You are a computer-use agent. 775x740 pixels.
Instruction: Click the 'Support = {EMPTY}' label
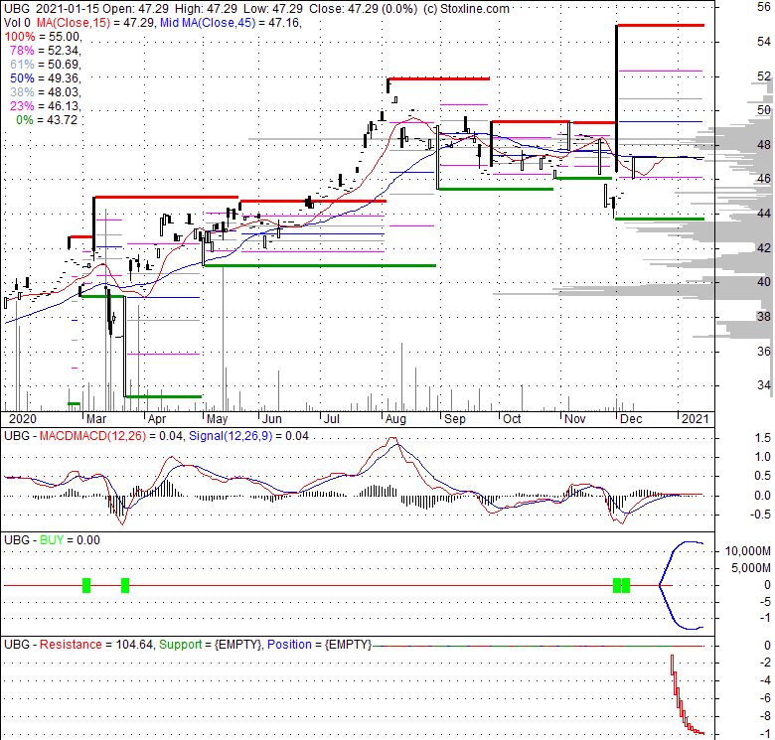point(211,645)
